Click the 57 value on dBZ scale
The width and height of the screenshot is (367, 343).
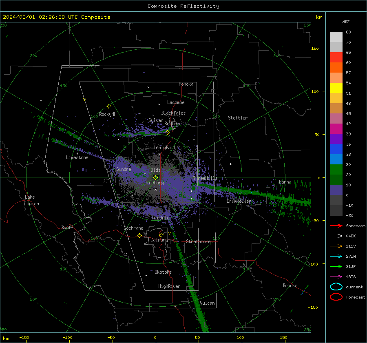[348, 73]
